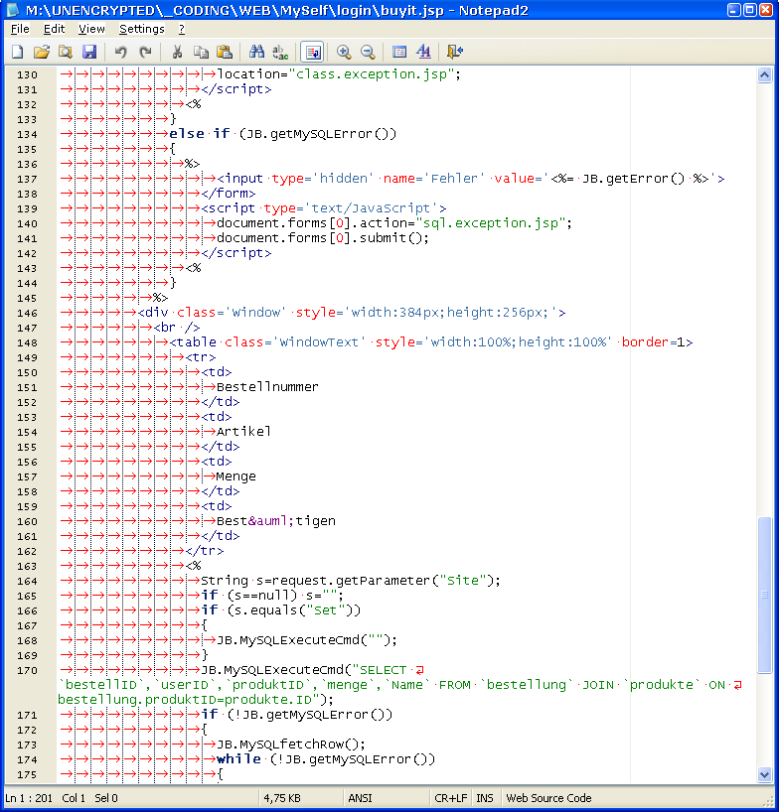
Task: Open the Replace text icon
Action: pos(280,52)
